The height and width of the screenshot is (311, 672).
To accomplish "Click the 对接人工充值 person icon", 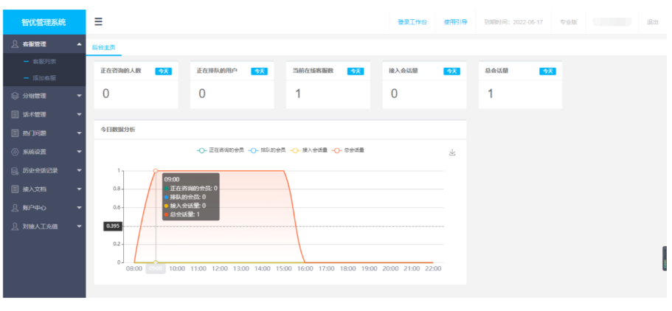I will pyautogui.click(x=15, y=226).
